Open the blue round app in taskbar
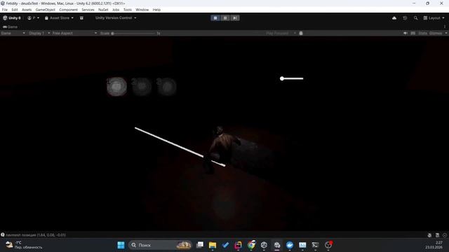 click(x=290, y=245)
